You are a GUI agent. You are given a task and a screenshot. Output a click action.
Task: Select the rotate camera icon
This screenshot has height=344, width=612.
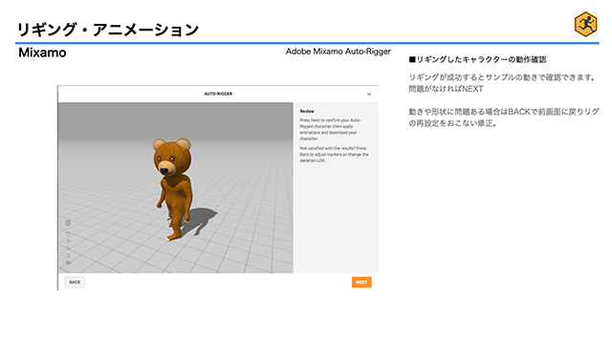tap(68, 233)
